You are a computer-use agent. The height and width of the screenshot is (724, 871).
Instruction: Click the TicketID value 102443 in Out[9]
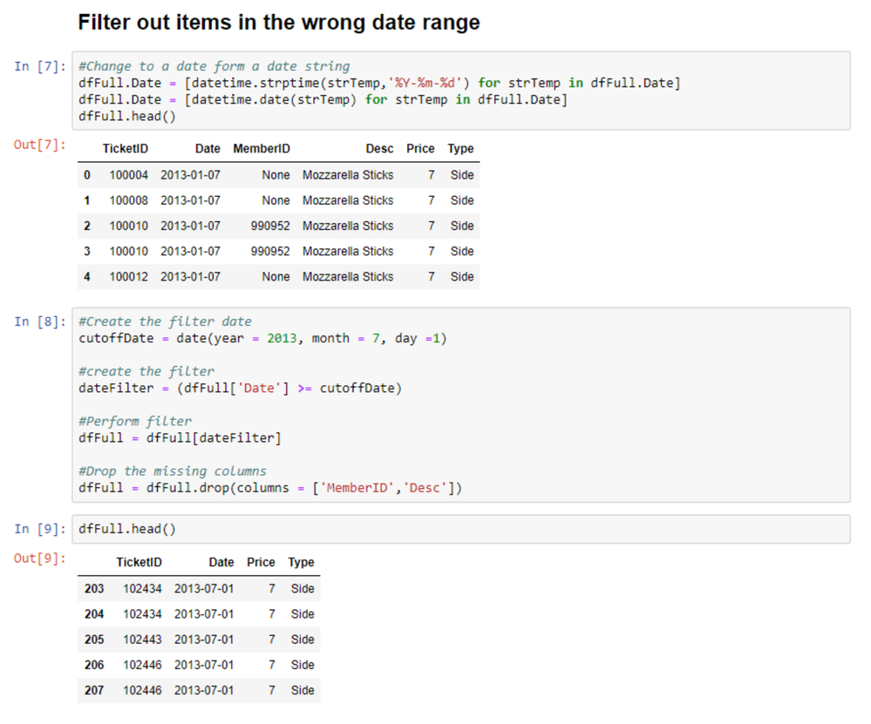point(140,639)
